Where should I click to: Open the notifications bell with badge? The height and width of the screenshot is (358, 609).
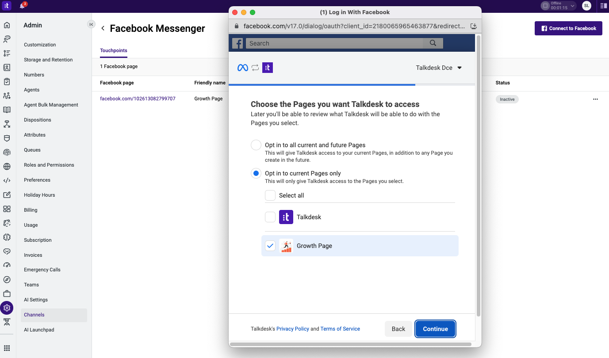click(22, 6)
